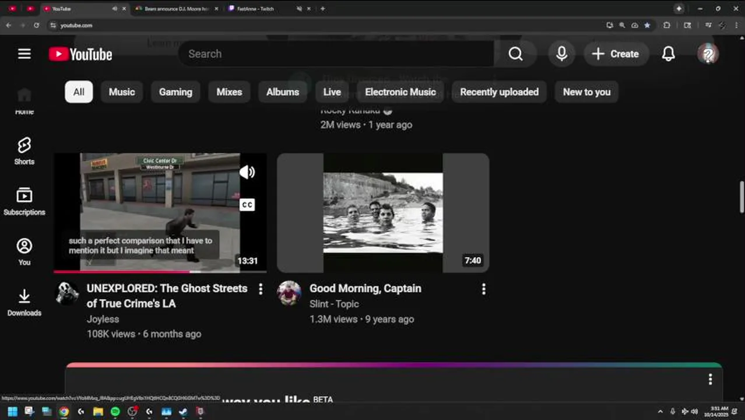This screenshot has width=745, height=420.
Task: Unmute the video preview with the speaker icon
Action: pos(247,171)
